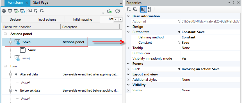Close the Properties panel

pos(238,3)
